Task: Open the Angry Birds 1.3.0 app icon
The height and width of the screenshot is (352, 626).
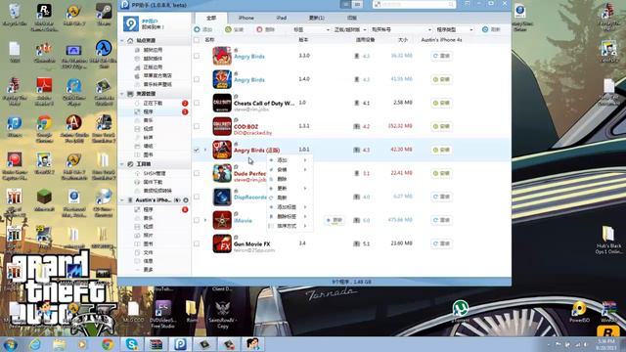Action: (222, 56)
